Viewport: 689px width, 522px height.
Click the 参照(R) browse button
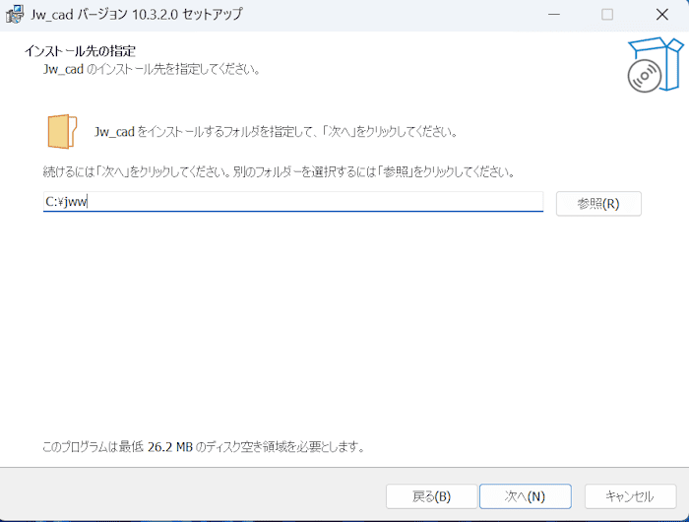[x=598, y=204]
